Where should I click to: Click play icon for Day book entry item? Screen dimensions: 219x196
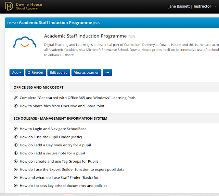click(x=16, y=145)
